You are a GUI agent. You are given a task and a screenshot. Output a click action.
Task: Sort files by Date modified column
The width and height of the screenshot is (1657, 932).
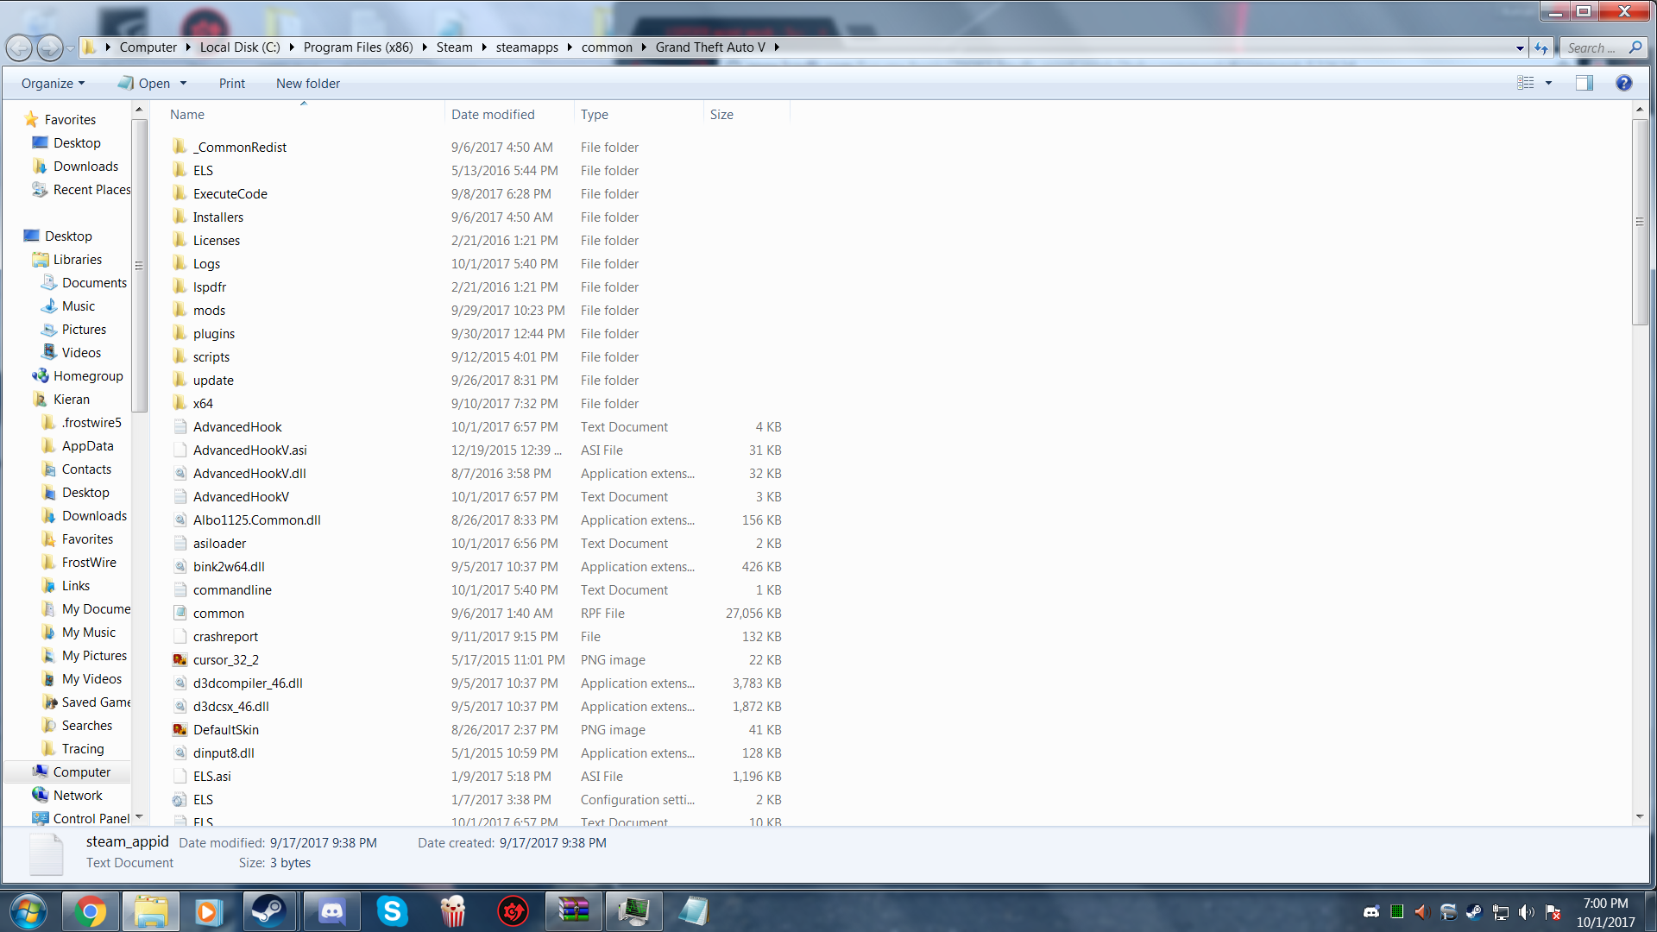(x=493, y=114)
